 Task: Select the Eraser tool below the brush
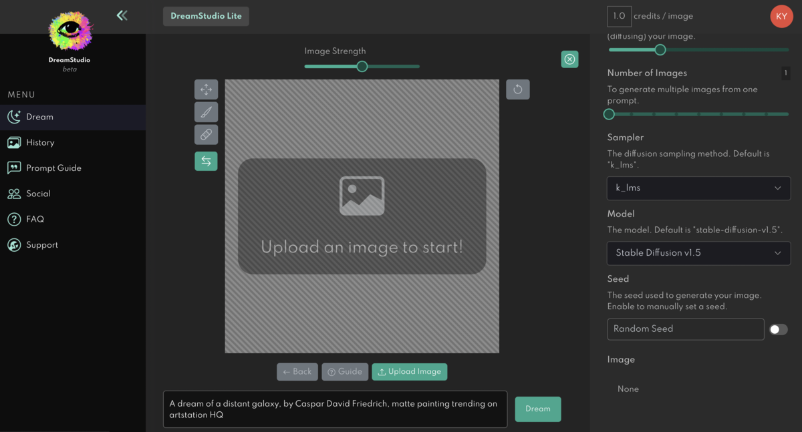click(x=206, y=134)
